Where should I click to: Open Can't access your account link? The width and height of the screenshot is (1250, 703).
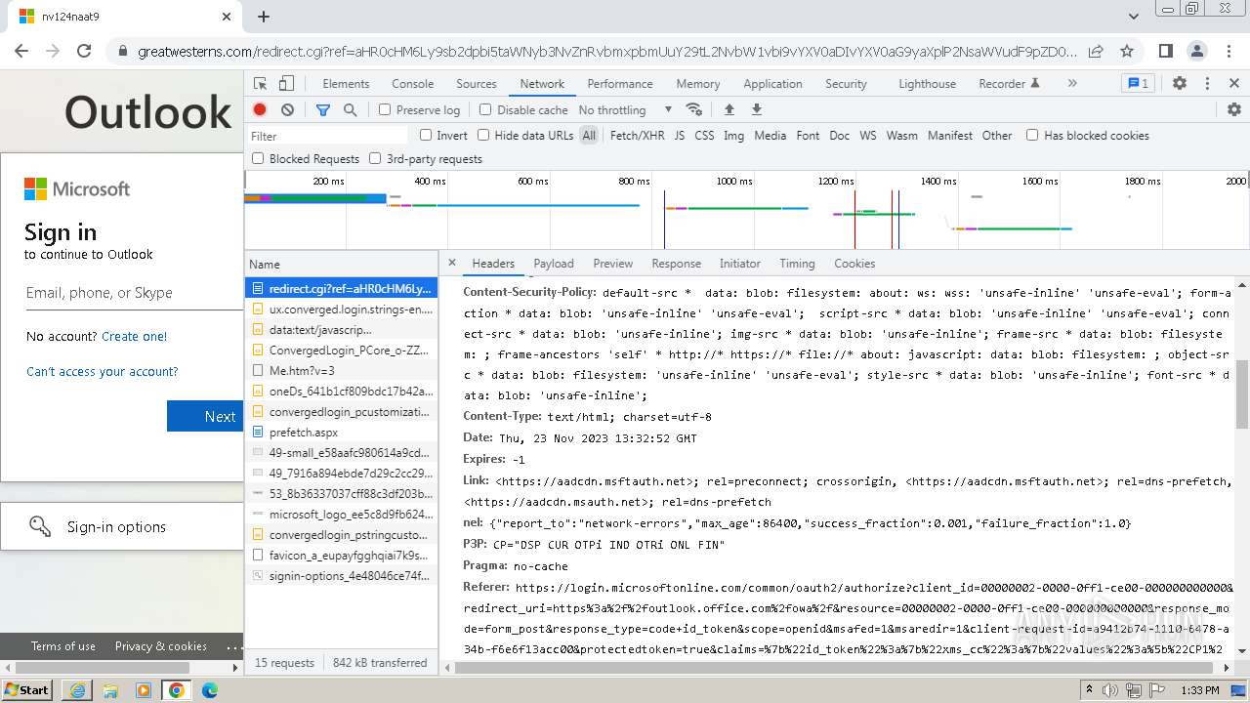pyautogui.click(x=103, y=371)
